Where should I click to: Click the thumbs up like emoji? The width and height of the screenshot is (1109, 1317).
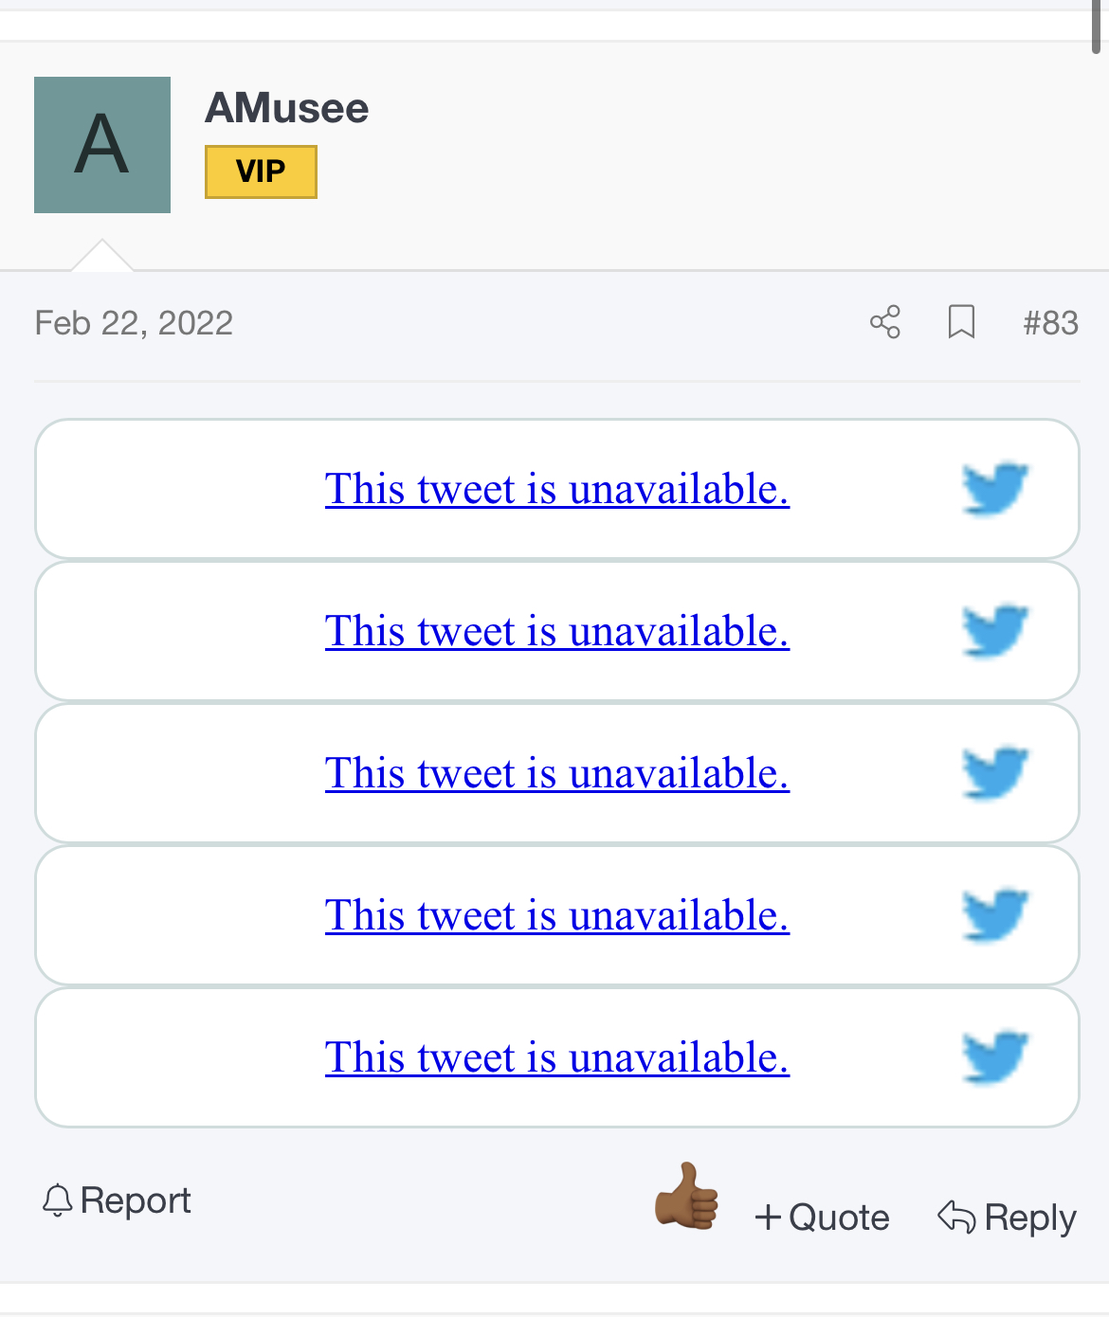pos(687,1197)
